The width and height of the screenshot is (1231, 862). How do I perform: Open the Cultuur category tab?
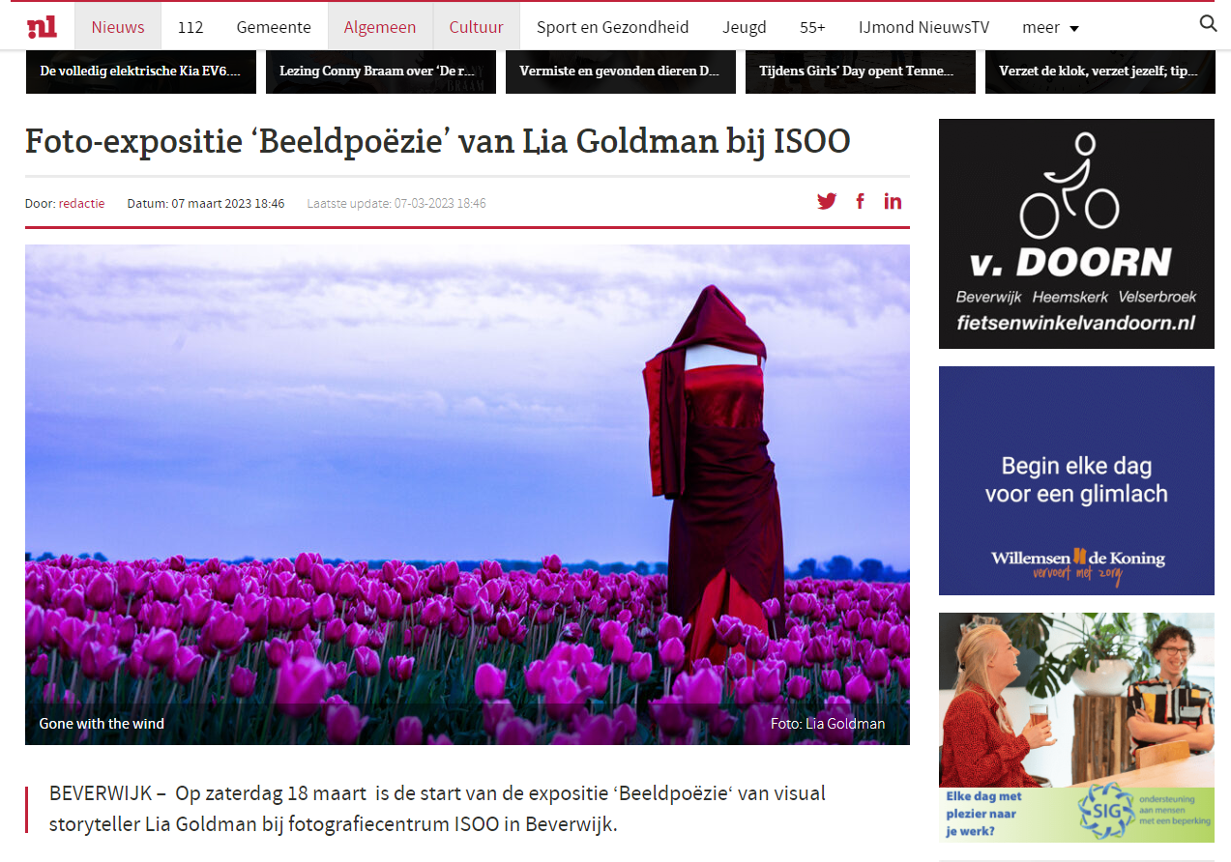[x=476, y=27]
